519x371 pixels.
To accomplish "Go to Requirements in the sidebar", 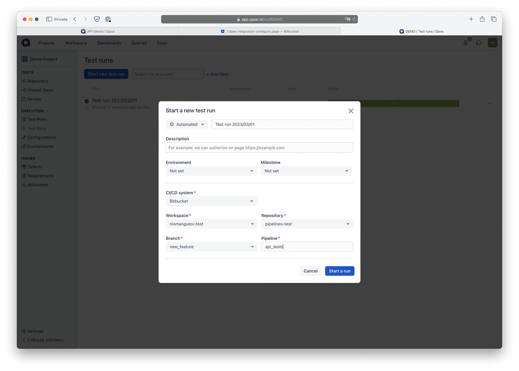I will pyautogui.click(x=38, y=176).
